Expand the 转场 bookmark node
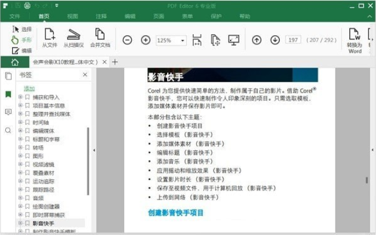The image size is (376, 235). point(20,147)
